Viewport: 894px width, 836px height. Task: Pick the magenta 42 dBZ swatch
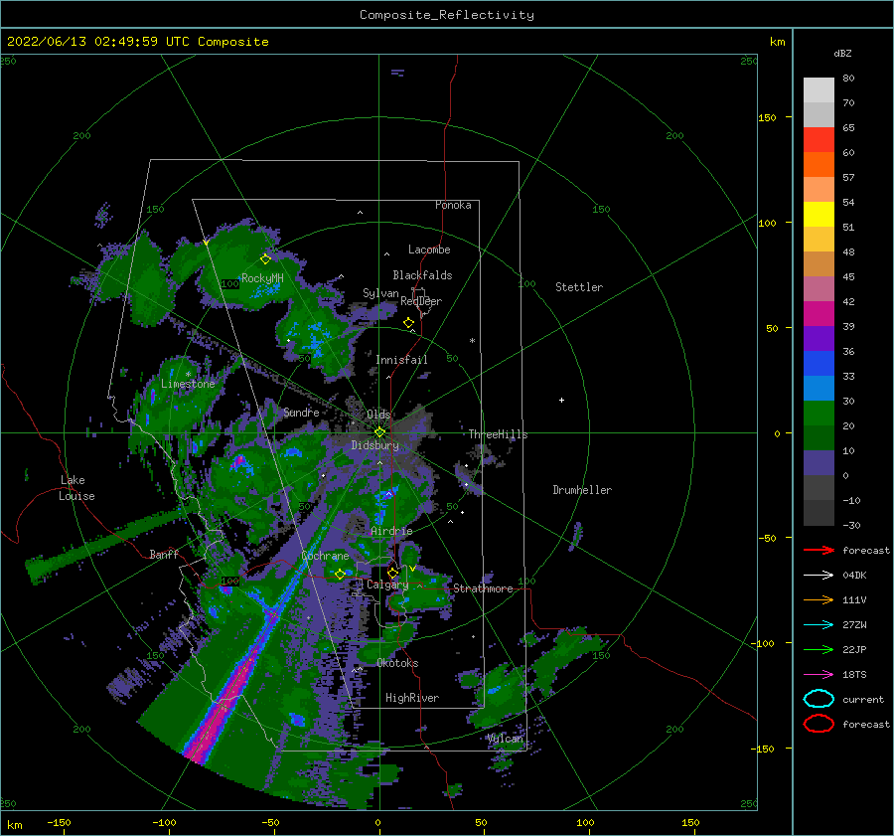[x=819, y=313]
